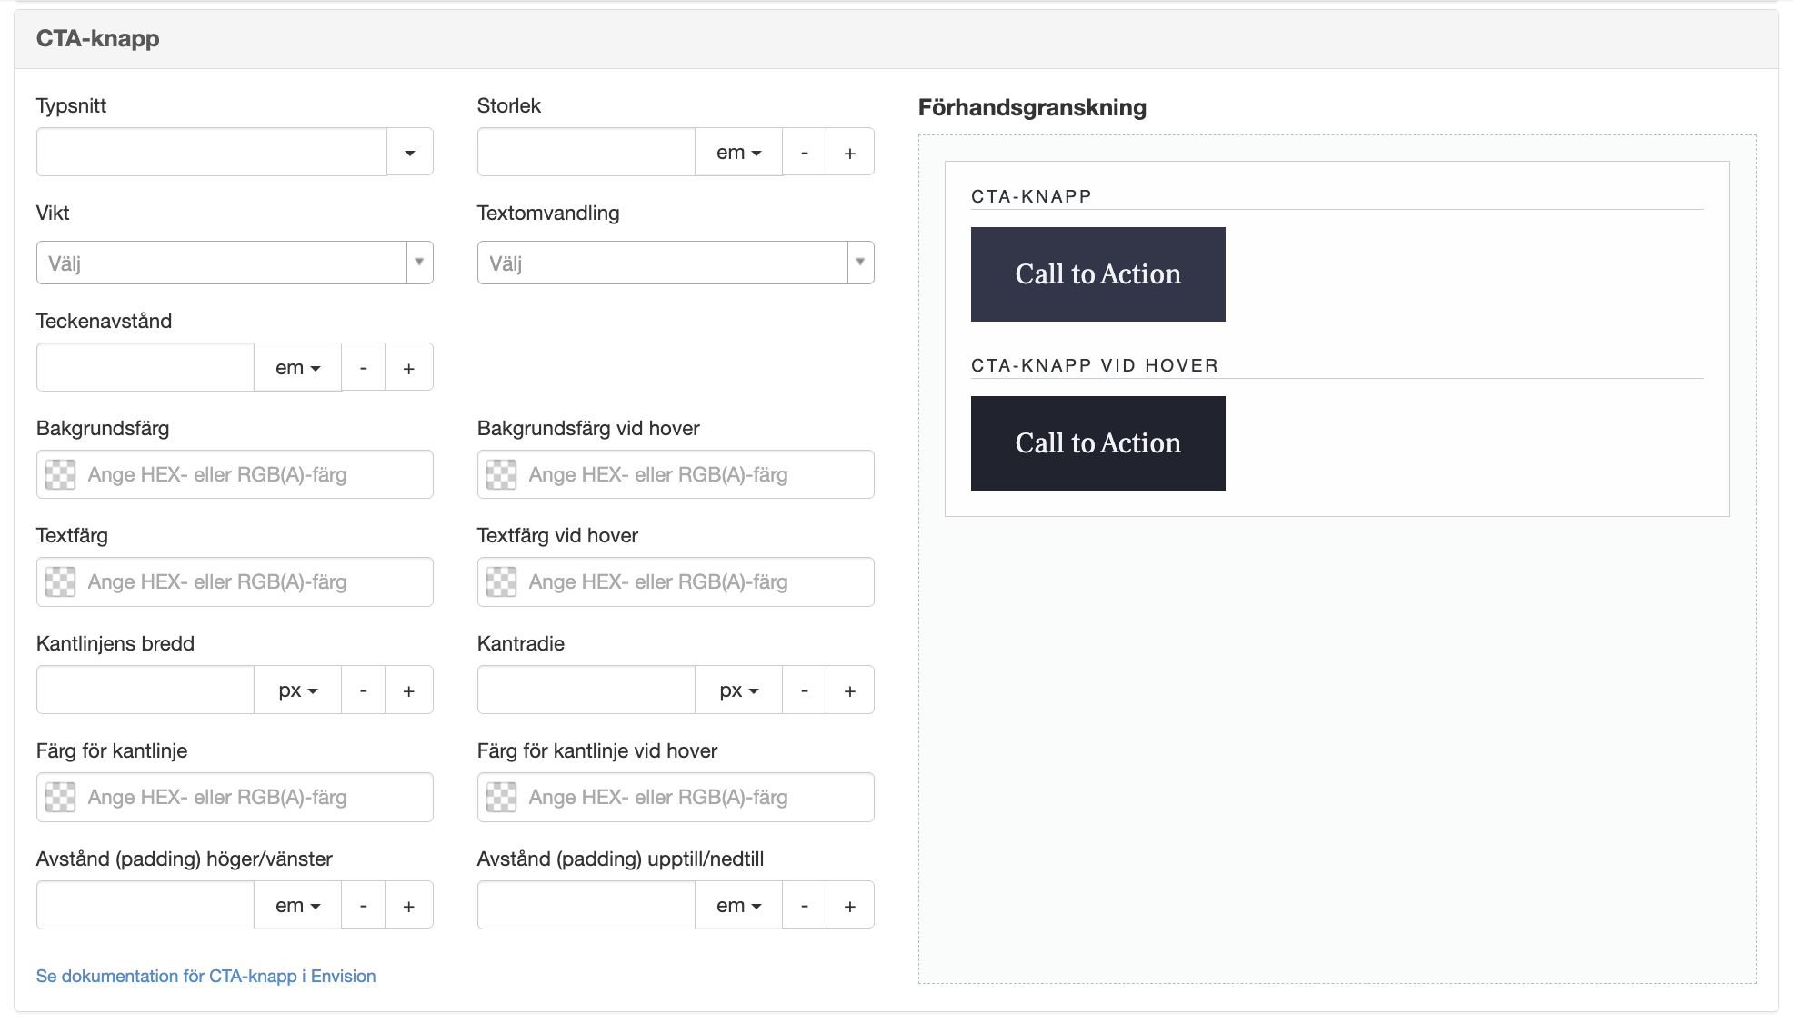Change Kantradie px unit dropdown
This screenshot has height=1023, width=1793.
click(738, 690)
